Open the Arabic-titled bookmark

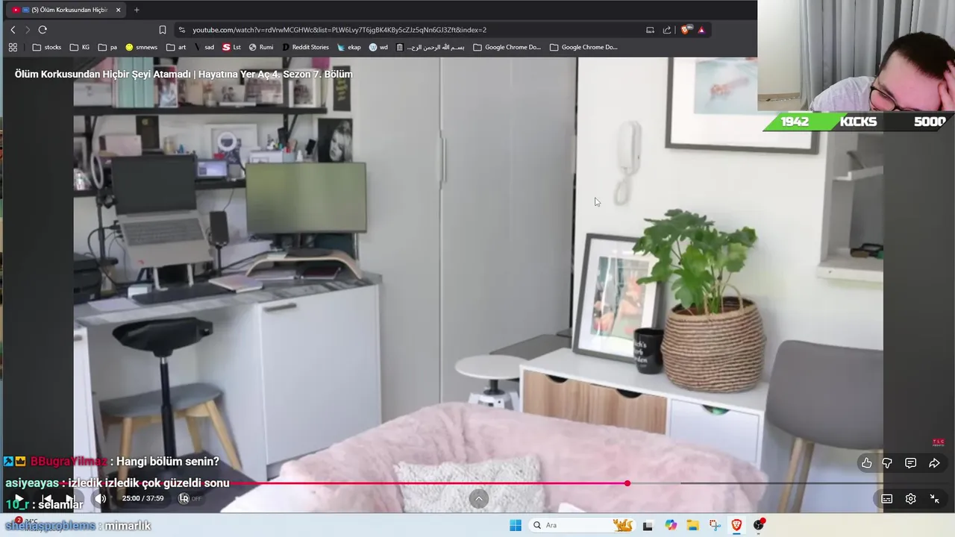click(430, 47)
